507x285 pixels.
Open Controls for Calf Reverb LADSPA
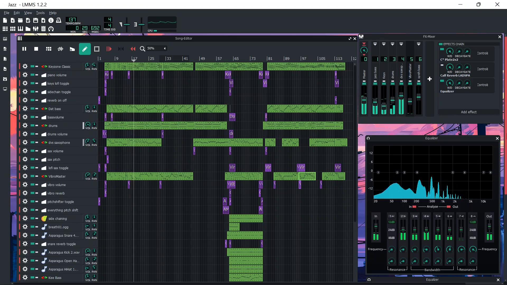pos(482,69)
